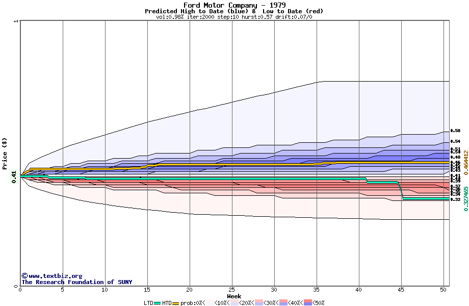This screenshot has width=469, height=306.
Task: Click week 25 tick label on x-axis
Action: [x=232, y=290]
